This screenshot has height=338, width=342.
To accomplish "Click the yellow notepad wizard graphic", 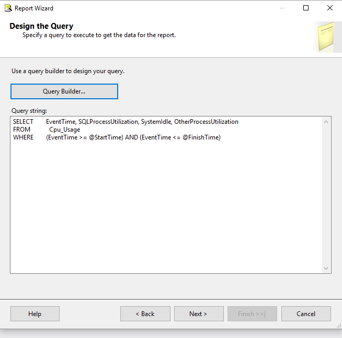I will pos(326,37).
